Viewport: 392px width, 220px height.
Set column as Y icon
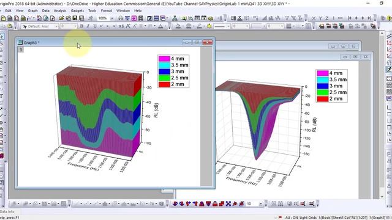pyautogui.click(x=320, y=18)
